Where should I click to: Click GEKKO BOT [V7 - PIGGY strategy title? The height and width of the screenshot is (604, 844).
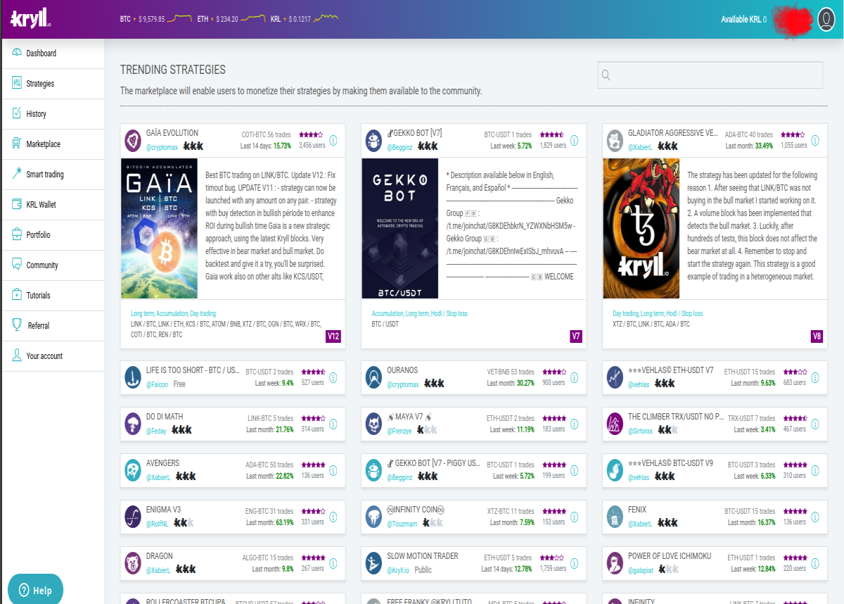434,463
